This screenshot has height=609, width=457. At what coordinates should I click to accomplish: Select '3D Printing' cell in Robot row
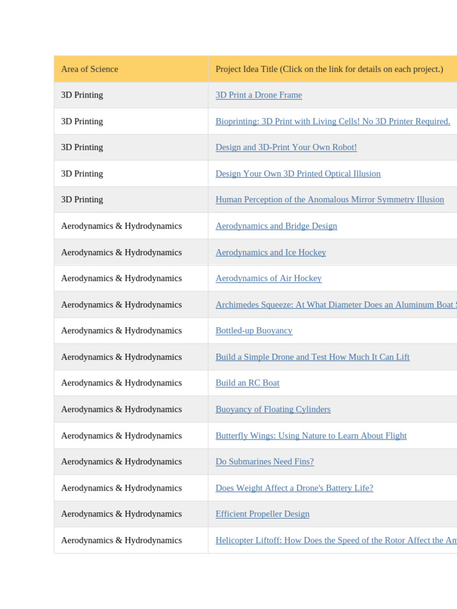click(x=131, y=147)
